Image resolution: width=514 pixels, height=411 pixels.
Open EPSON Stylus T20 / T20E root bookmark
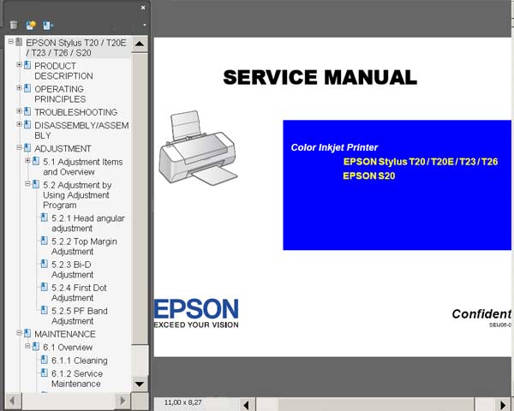pos(76,48)
